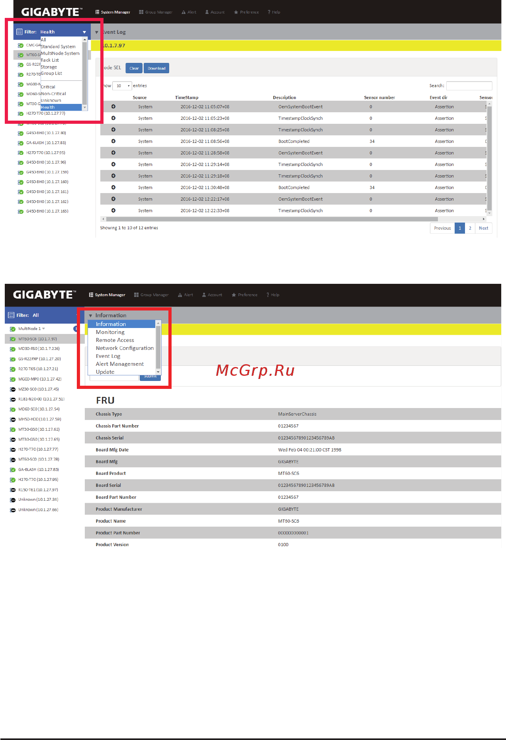This screenshot has height=740, width=506.
Task: Collapse the MultiNode 1 group arrow
Action: click(43, 329)
